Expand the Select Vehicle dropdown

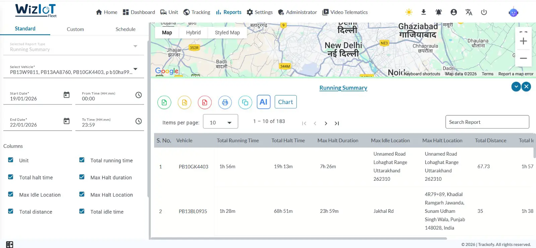pyautogui.click(x=135, y=69)
